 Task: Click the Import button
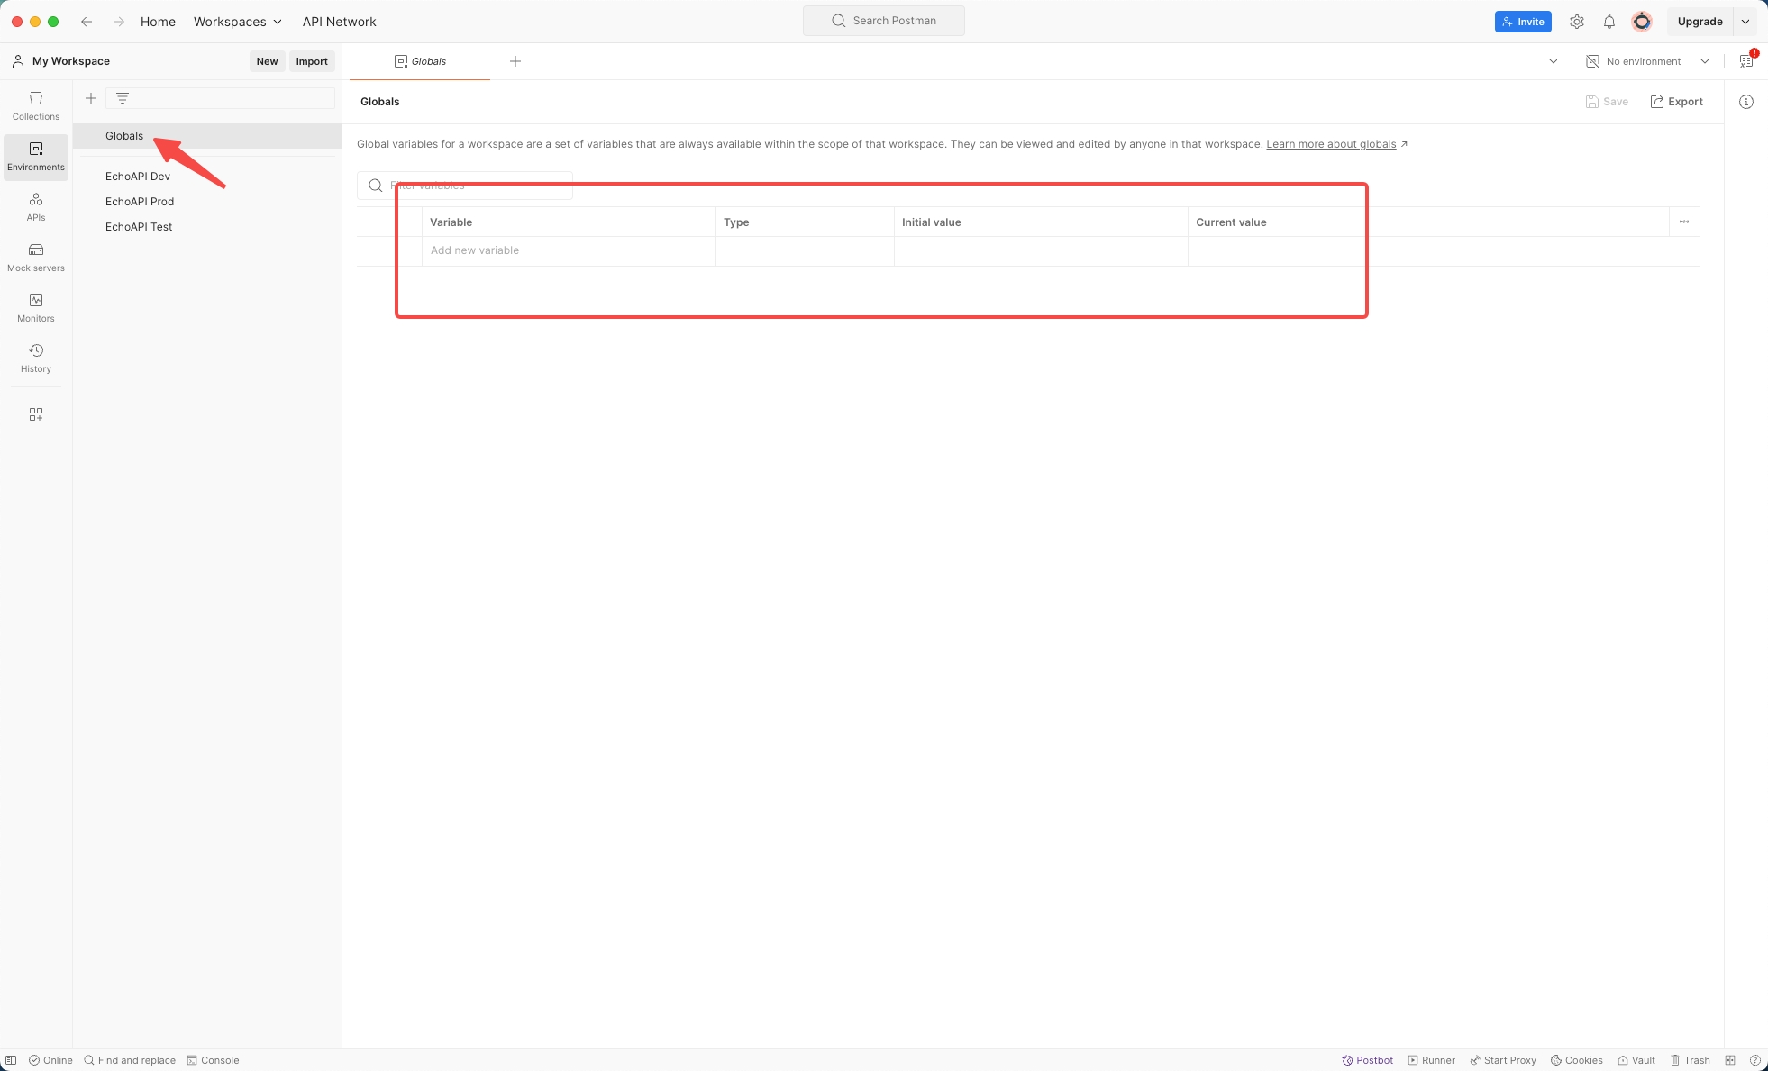pos(312,61)
